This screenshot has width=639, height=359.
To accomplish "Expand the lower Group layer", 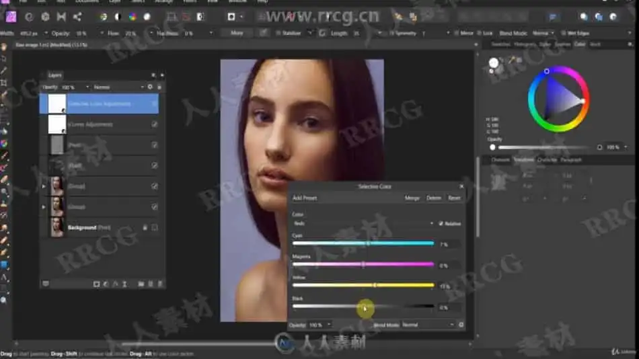I will coord(44,207).
